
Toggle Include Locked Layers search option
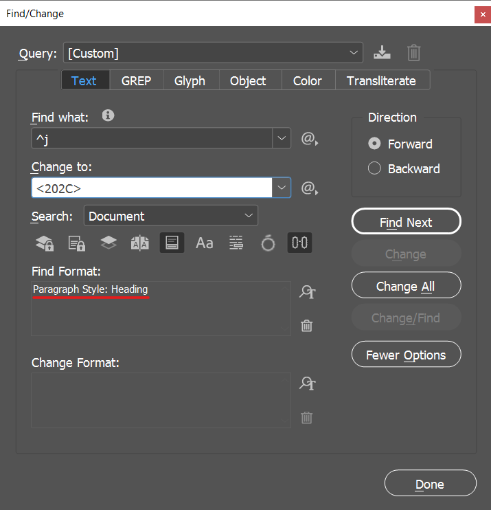[45, 243]
